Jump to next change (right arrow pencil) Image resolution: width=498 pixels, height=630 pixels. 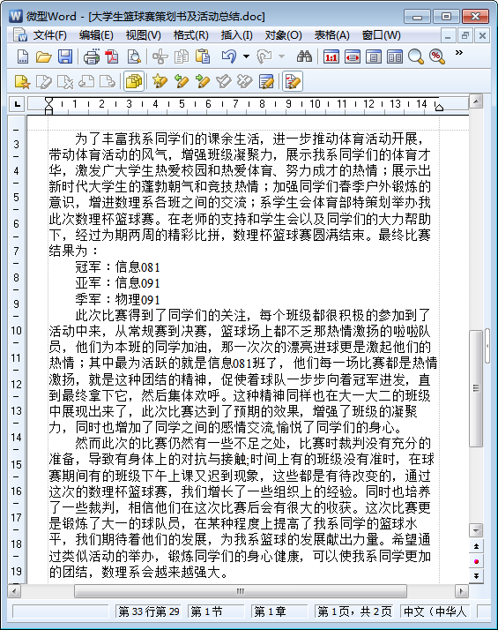[202, 81]
